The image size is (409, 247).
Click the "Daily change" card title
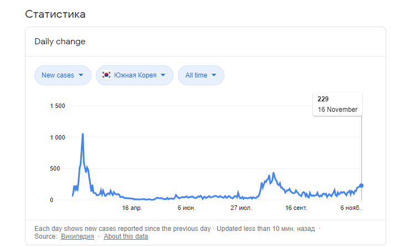pos(60,42)
